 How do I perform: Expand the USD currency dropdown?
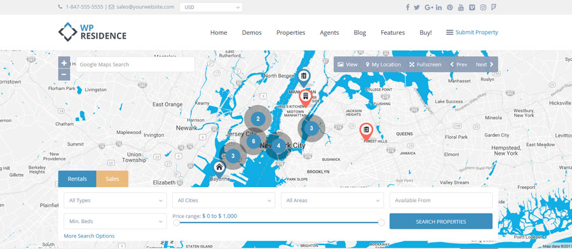[x=211, y=7]
